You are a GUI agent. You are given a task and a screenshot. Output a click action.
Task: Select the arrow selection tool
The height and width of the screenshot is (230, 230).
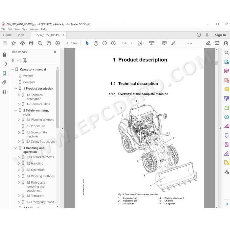87,43
